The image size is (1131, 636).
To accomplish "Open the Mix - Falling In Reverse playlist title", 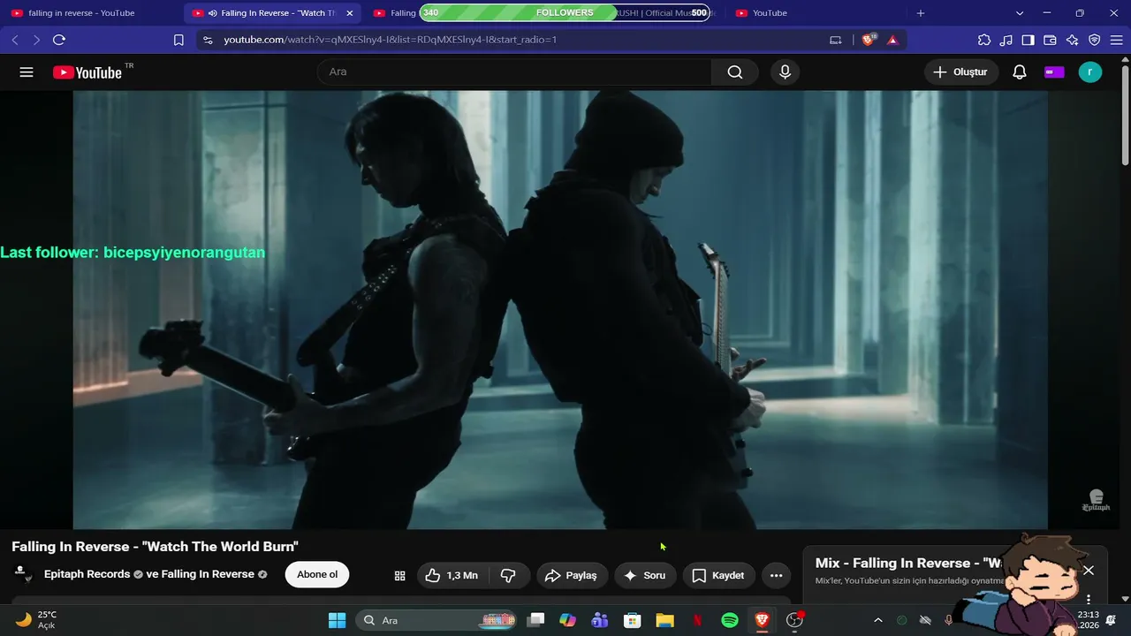I will [908, 563].
